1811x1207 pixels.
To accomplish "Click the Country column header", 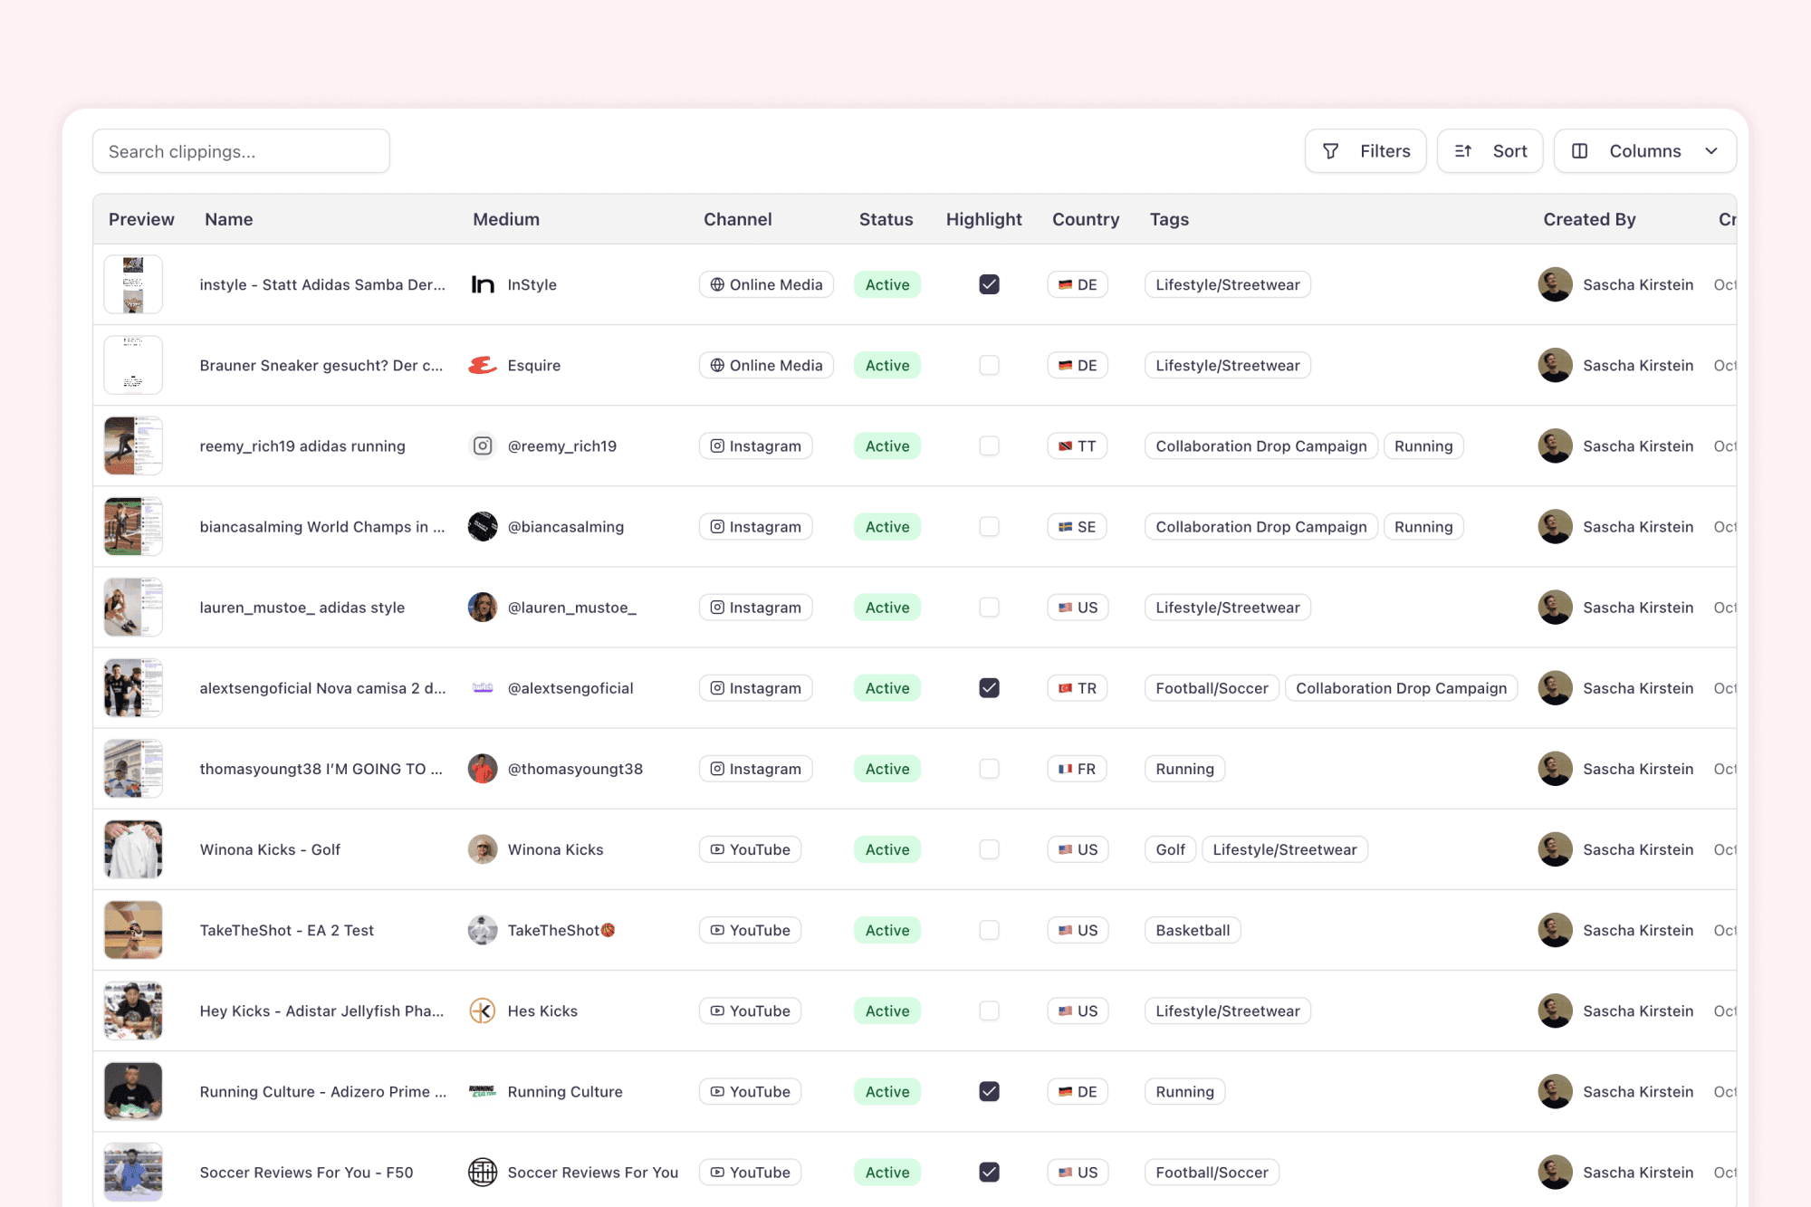I will coord(1085,219).
